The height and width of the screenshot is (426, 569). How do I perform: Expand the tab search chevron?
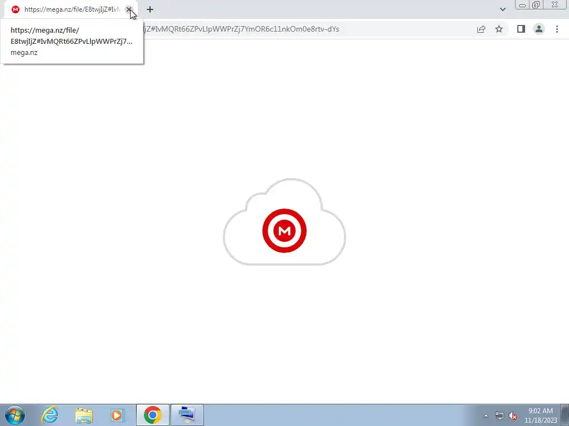(502, 9)
